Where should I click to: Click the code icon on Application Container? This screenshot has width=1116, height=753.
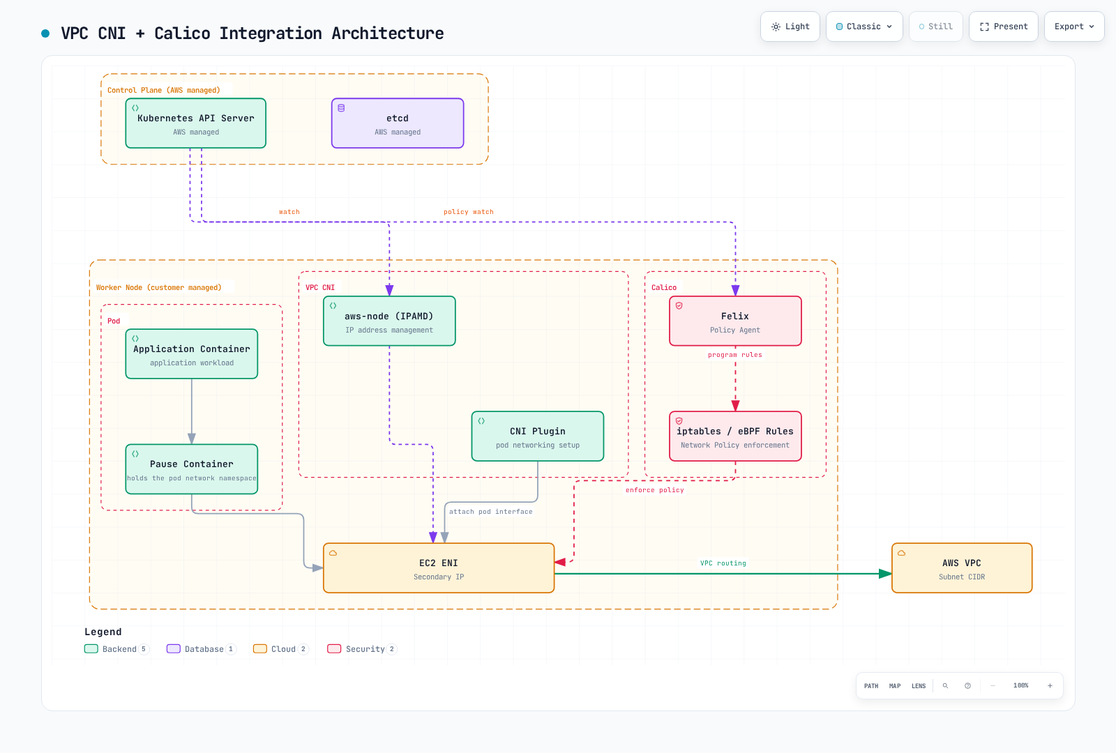135,339
